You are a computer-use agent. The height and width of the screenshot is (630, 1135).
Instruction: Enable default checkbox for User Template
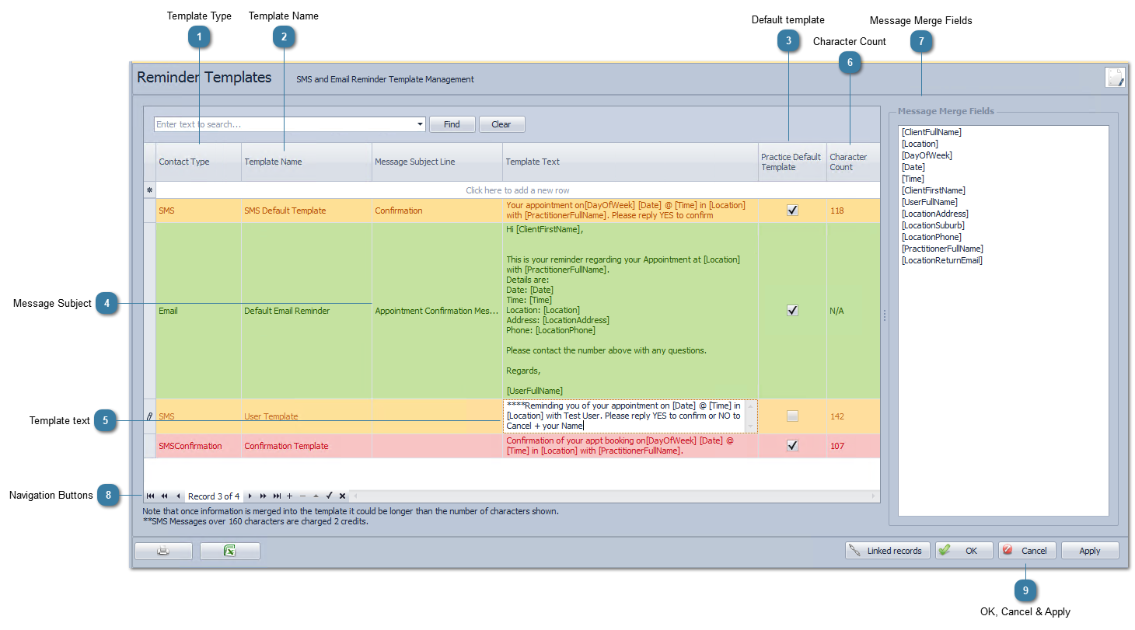point(792,416)
